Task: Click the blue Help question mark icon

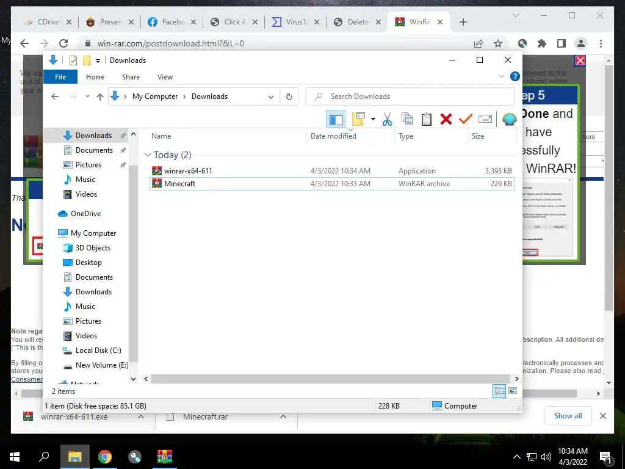Action: point(515,76)
